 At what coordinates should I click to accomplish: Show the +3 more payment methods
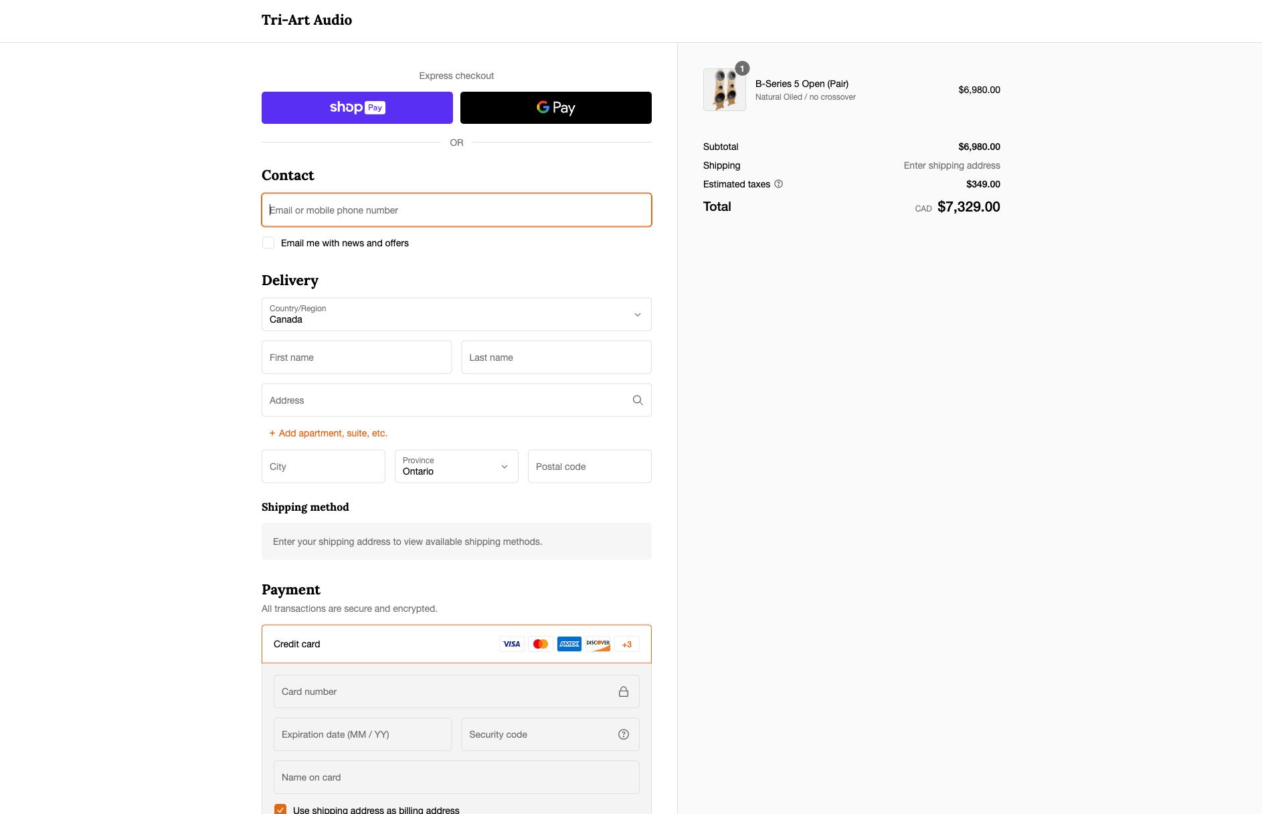tap(627, 645)
